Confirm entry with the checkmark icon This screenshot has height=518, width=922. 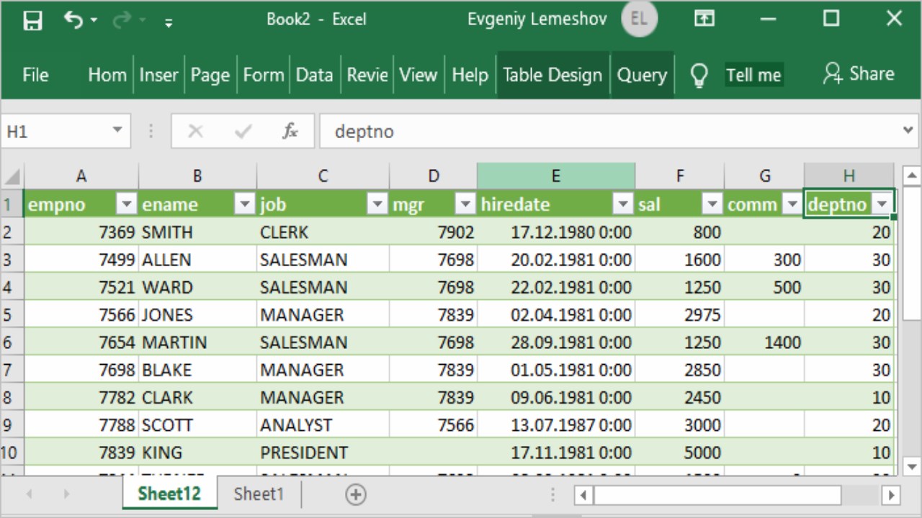[x=243, y=131]
